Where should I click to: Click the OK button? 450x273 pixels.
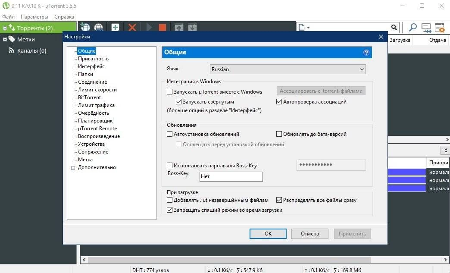[268, 233]
